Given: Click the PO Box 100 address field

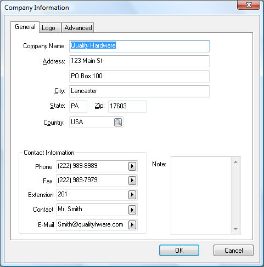Looking at the screenshot, I should click(x=139, y=77).
